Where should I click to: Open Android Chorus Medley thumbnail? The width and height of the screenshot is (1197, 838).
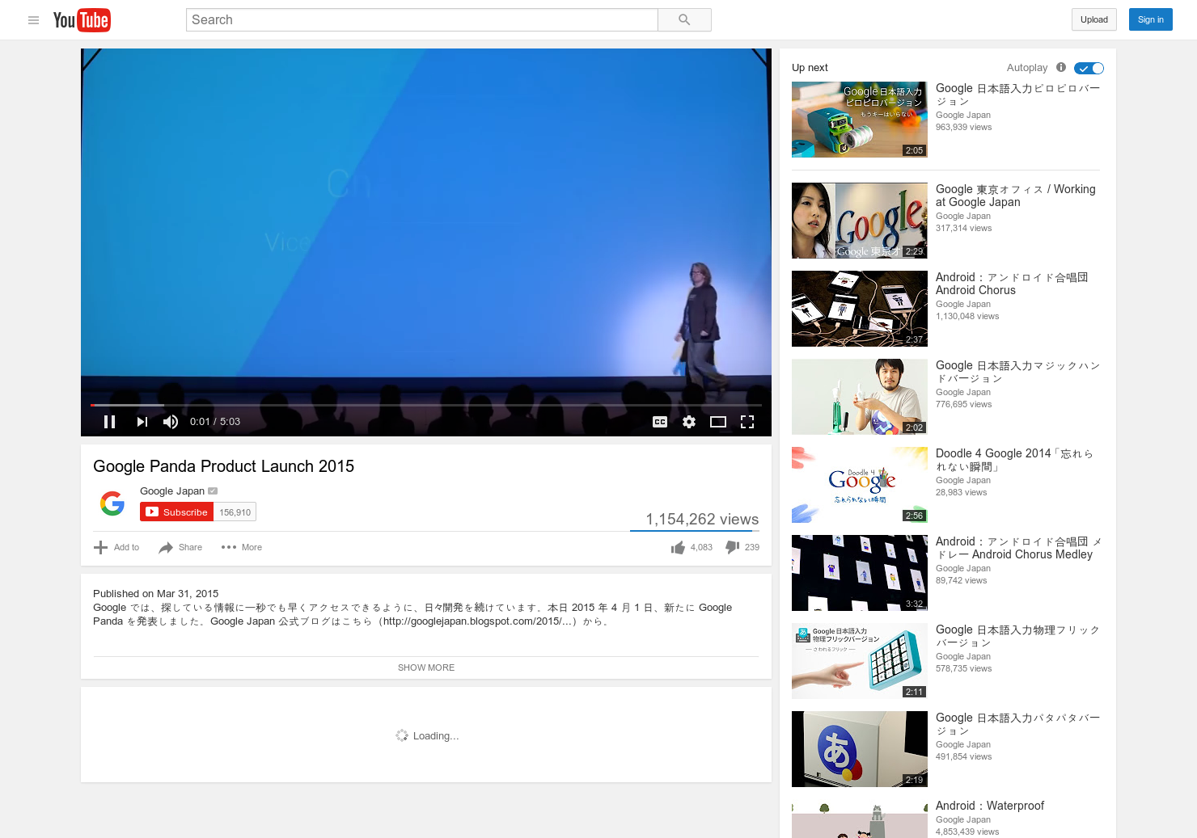point(860,573)
